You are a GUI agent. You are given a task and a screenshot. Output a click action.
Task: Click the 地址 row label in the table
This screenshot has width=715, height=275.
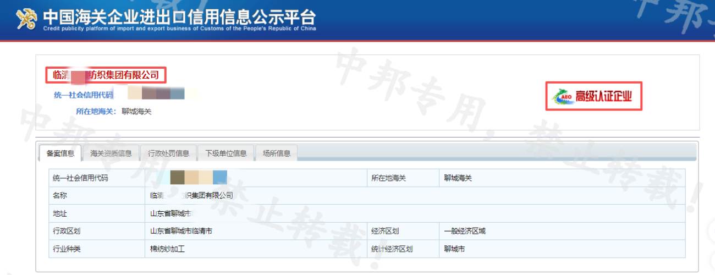tap(60, 213)
